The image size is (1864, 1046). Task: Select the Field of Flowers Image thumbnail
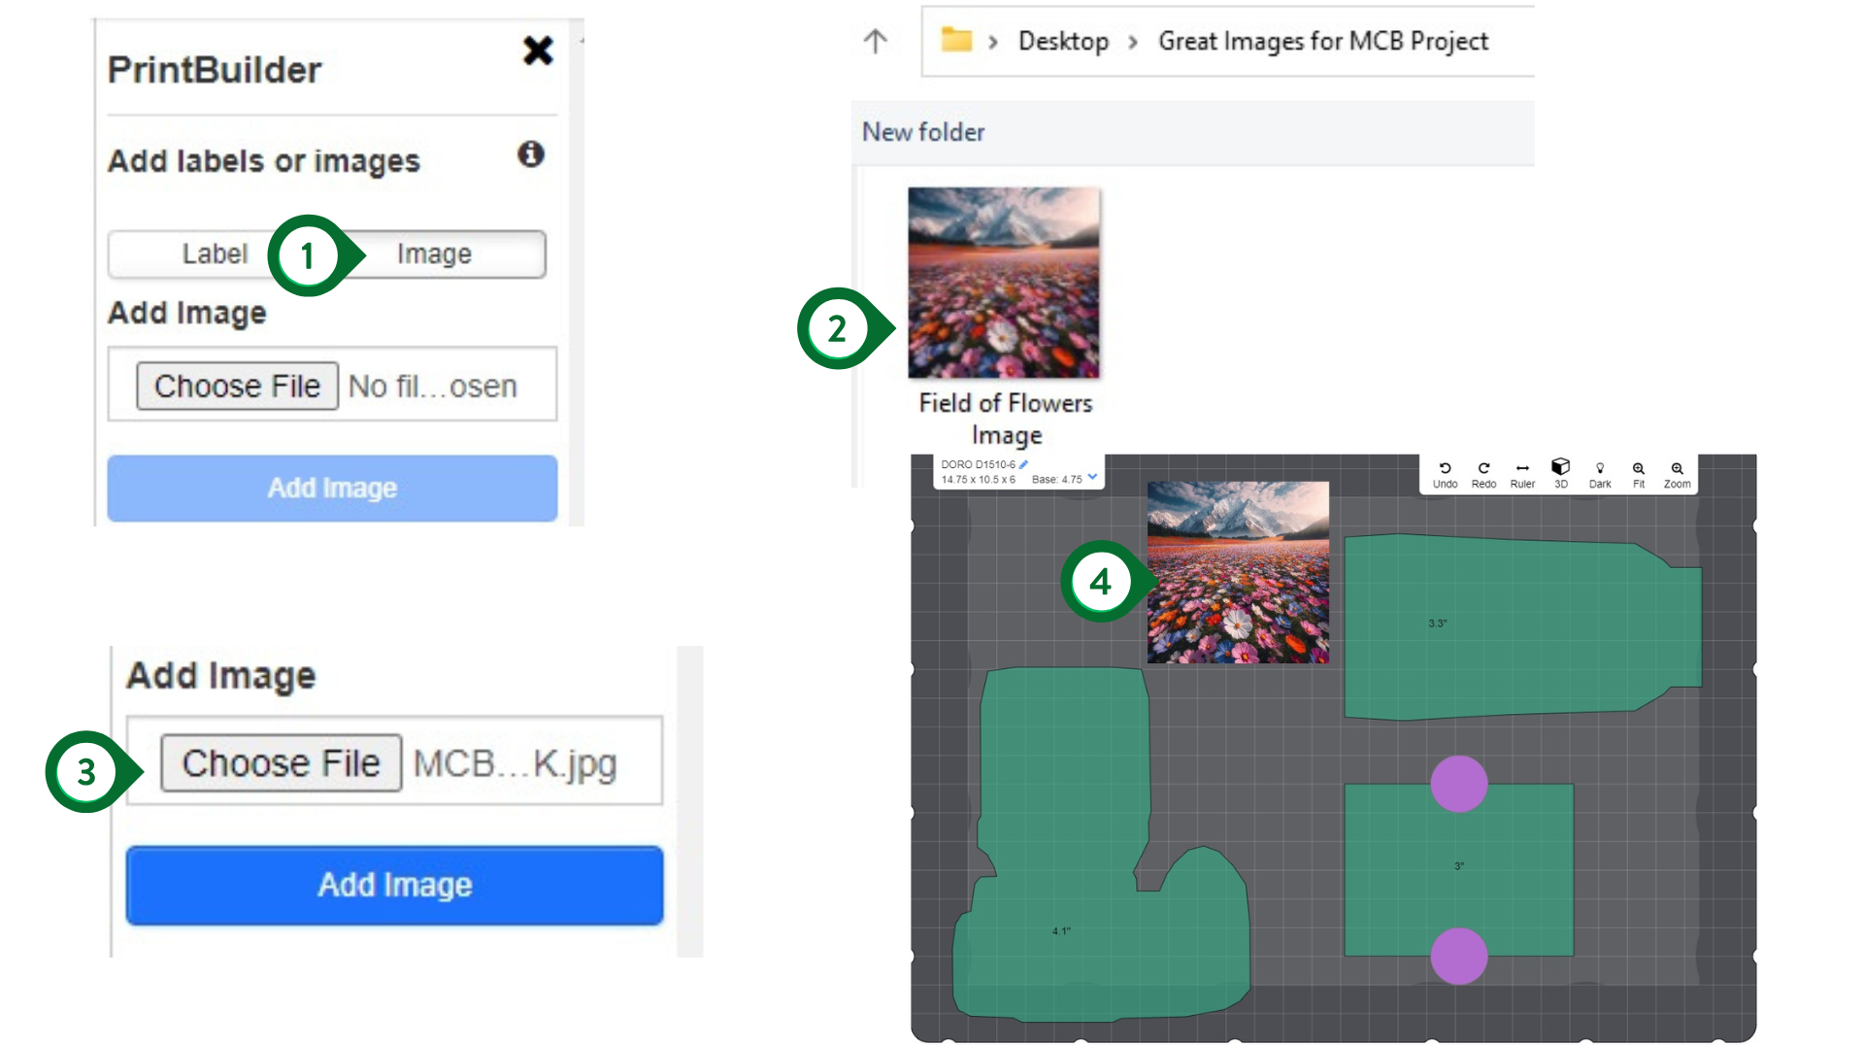click(x=1004, y=283)
